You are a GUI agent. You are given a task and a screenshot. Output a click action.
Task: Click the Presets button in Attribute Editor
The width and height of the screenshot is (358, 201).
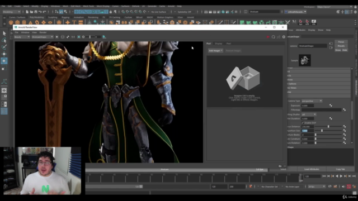click(341, 46)
